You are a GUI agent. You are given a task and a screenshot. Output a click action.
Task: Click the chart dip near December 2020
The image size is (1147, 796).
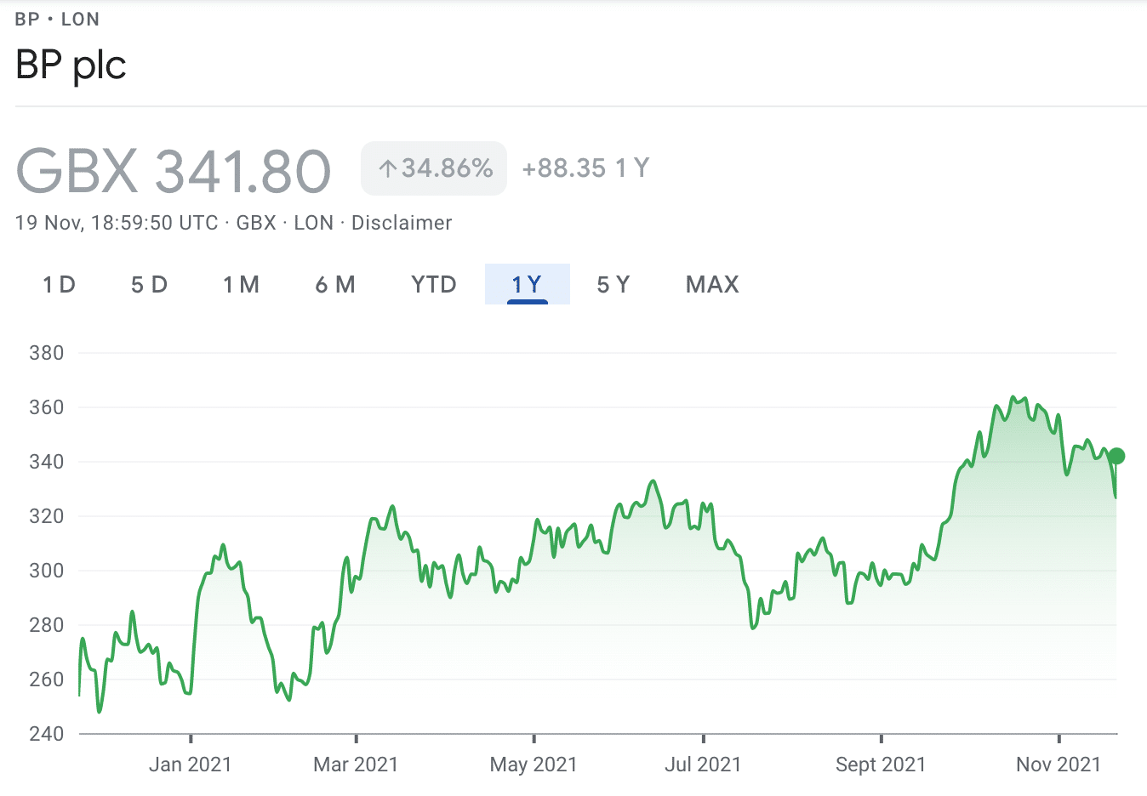(x=99, y=713)
